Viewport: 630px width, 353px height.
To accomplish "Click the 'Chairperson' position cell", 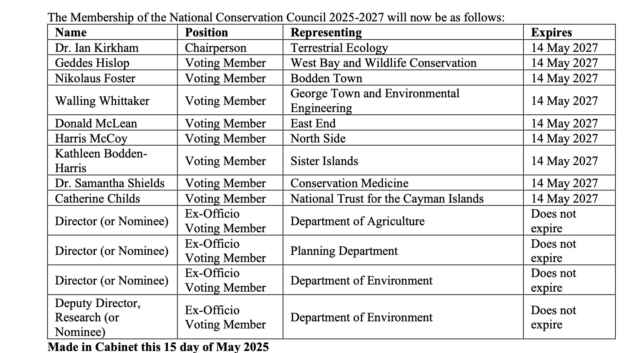I will [216, 48].
